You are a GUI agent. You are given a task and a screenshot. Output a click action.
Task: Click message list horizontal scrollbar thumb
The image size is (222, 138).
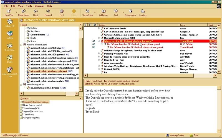pyautogui.click(x=141, y=75)
